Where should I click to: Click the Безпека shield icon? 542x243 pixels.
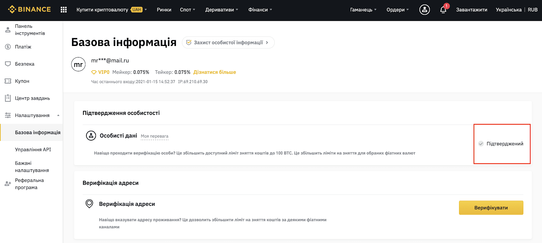tap(8, 64)
